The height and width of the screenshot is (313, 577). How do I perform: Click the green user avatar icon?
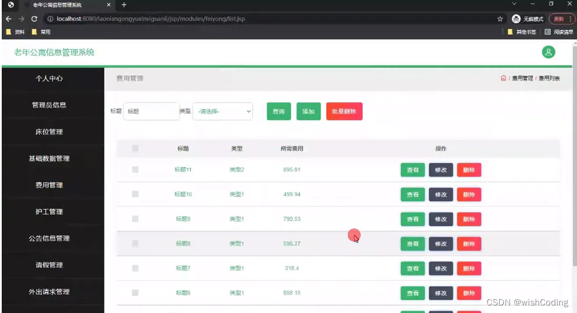[x=549, y=52]
